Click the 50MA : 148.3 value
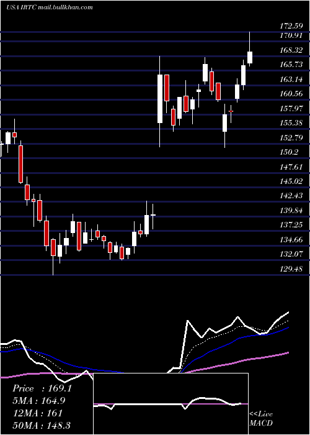The height and width of the screenshot is (435, 310). click(x=42, y=425)
